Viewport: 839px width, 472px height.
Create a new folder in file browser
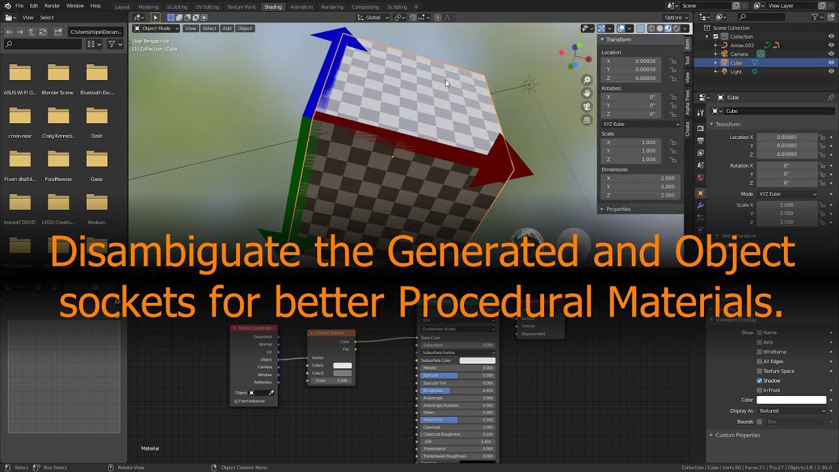click(58, 31)
